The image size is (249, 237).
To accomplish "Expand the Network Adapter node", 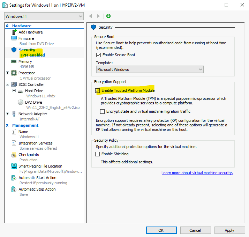I will pos(7,114).
